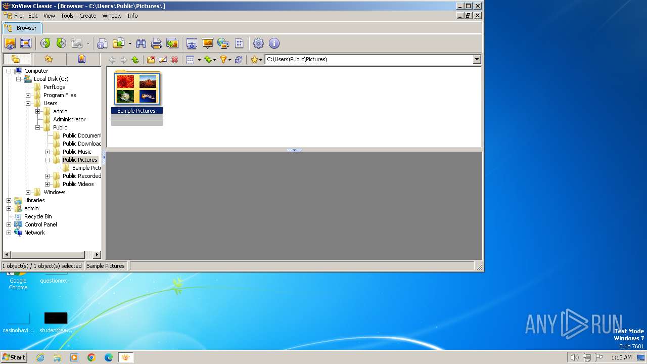Expand the Public Music folder node
Image resolution: width=647 pixels, height=364 pixels.
(x=48, y=152)
